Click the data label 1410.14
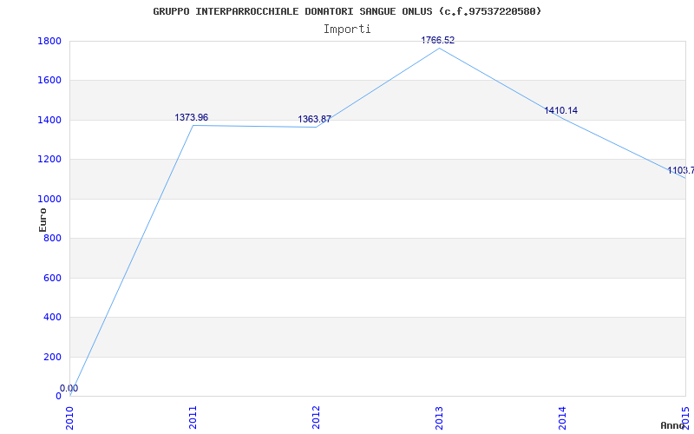Image resolution: width=694 pixels, height=434 pixels. coord(560,111)
